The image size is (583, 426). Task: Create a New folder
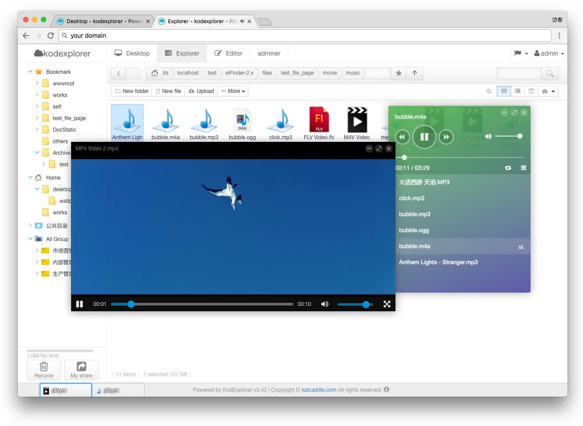click(x=132, y=91)
